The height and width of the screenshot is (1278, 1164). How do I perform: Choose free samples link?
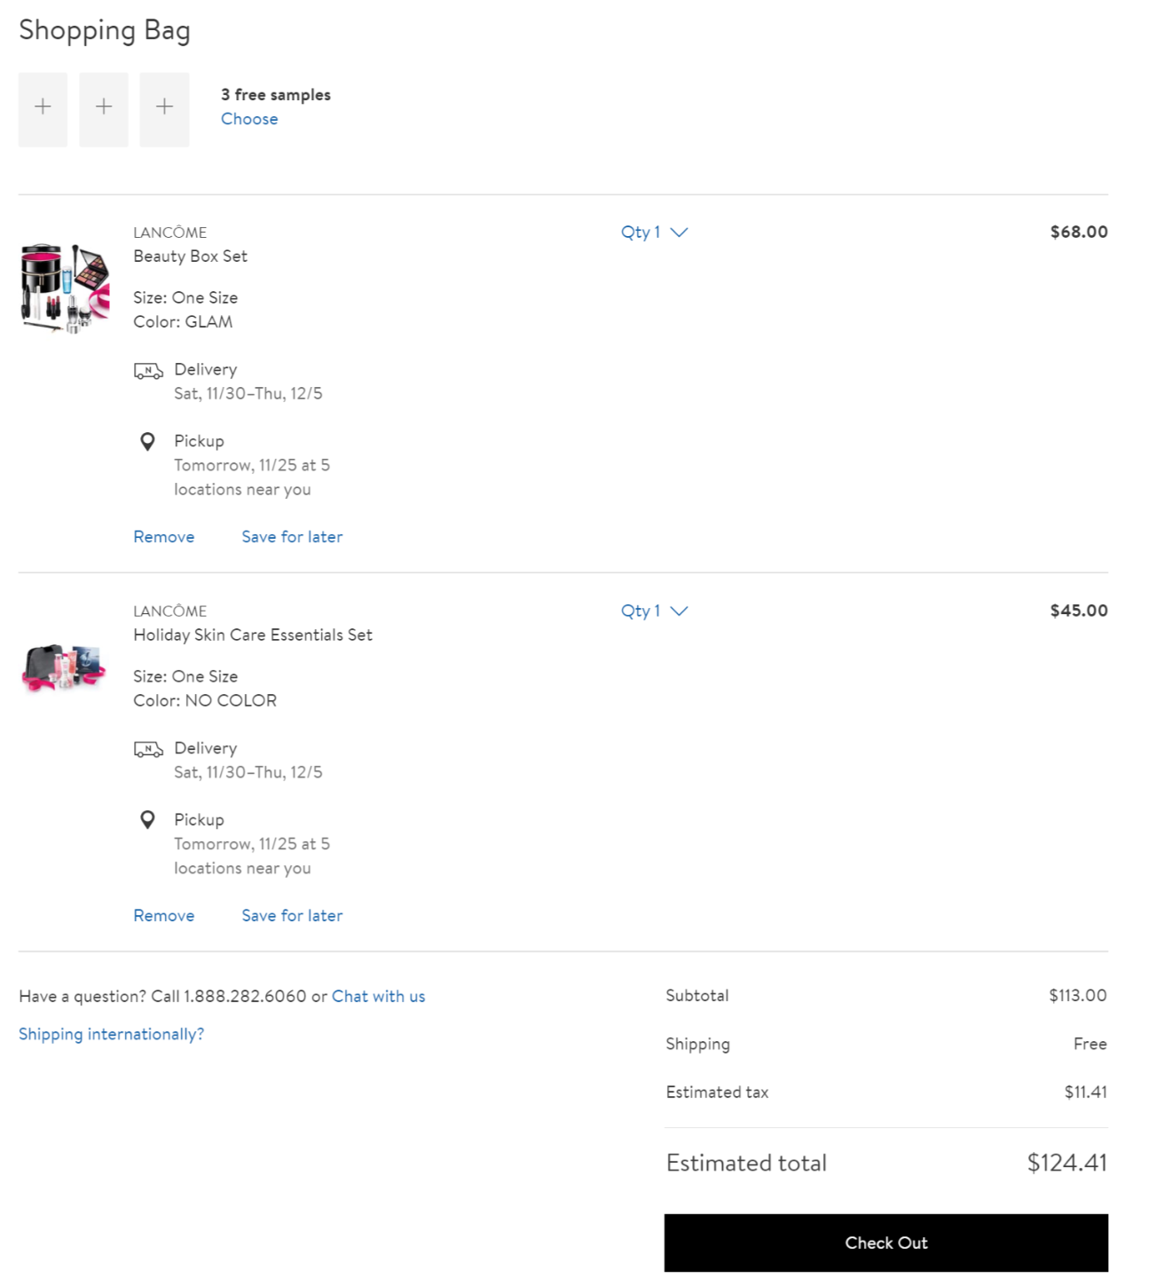(249, 119)
